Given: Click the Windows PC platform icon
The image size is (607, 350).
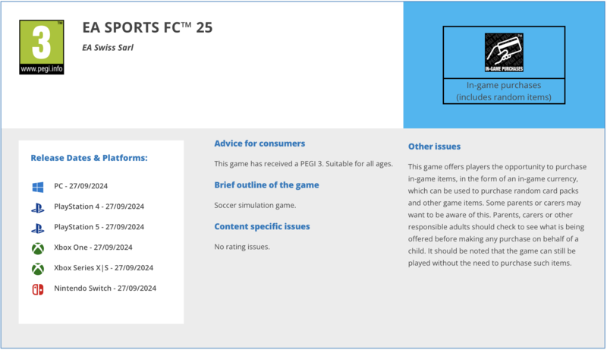Looking at the screenshot, I should click(38, 186).
